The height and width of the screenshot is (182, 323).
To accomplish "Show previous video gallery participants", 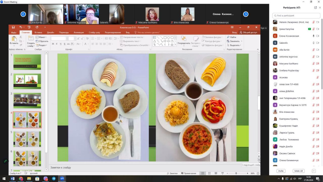I will click(x=23, y=14).
